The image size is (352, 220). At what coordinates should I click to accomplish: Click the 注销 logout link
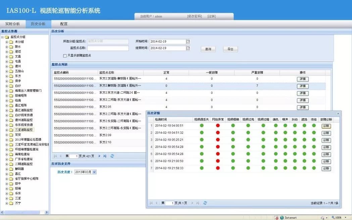pos(212,16)
